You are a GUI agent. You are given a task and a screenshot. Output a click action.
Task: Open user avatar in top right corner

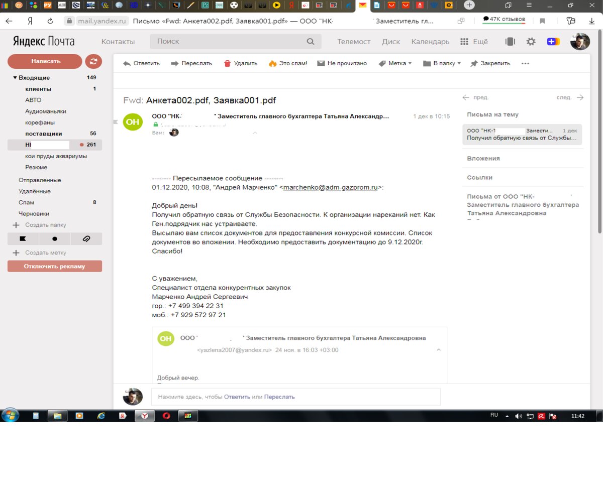580,42
